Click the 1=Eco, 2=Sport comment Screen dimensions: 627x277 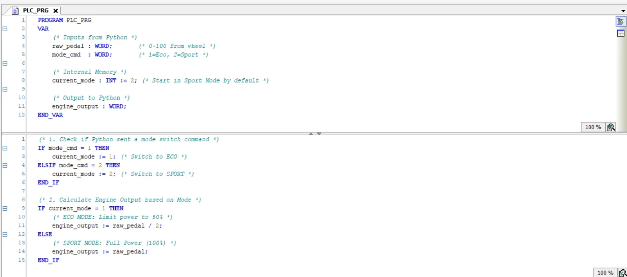[x=173, y=55]
